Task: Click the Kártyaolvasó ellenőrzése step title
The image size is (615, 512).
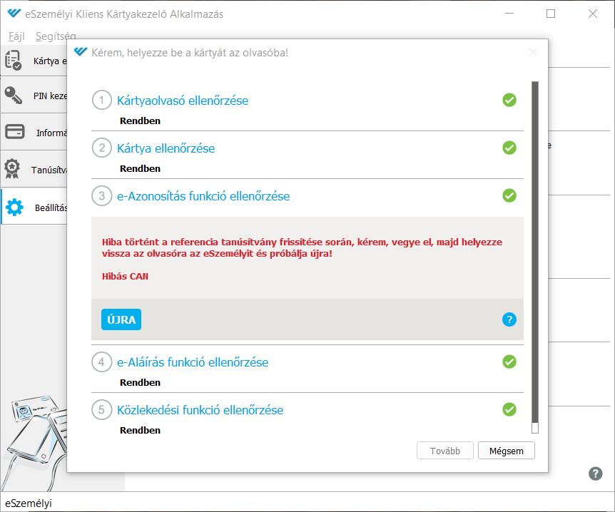Action: pyautogui.click(x=183, y=101)
